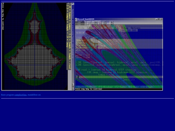Click the highlighted icon left of Font 'A'
Viewport: 175px width, 131px height.
pos(108,23)
